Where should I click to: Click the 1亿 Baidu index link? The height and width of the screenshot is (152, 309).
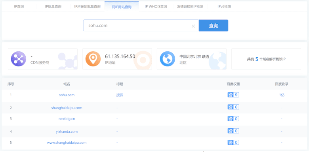[282, 95]
